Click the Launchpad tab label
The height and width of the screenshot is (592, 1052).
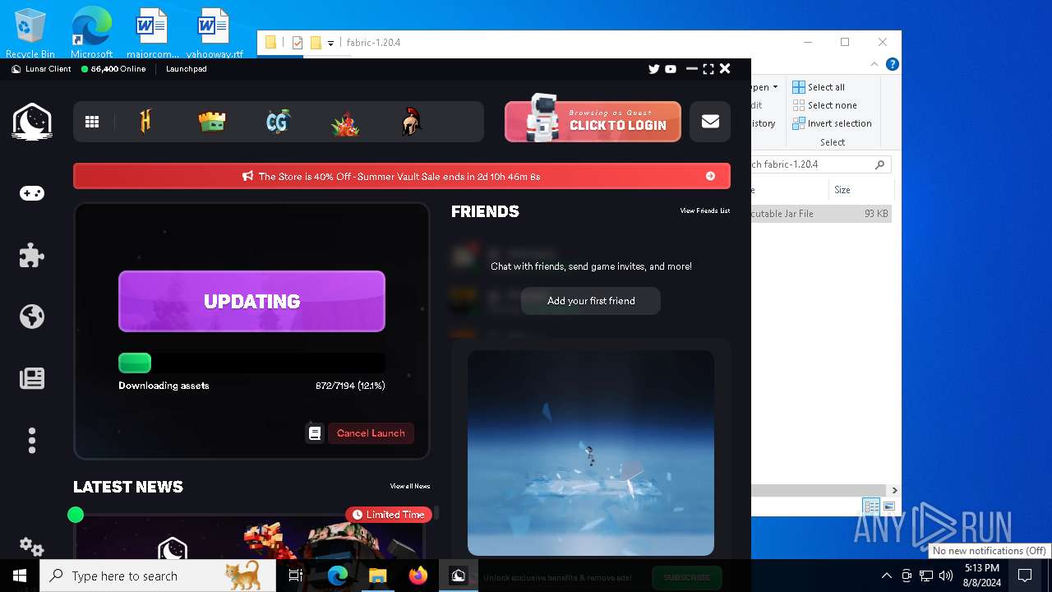pos(186,69)
